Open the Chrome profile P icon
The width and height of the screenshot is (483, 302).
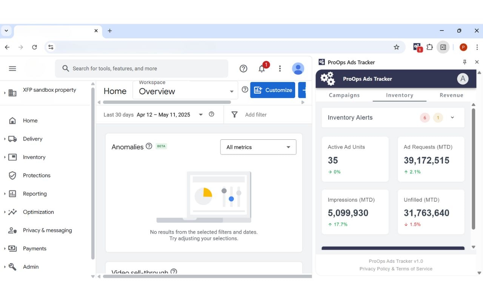coord(463,47)
